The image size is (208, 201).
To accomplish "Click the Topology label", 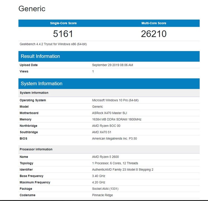I will 26,163.
